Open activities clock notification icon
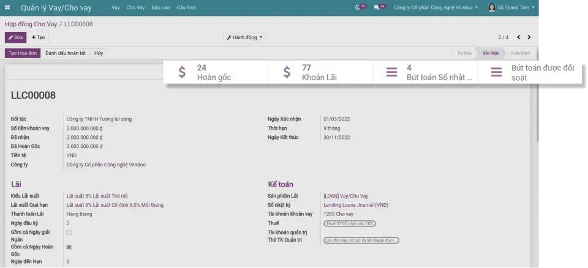This screenshot has height=268, width=588. click(360, 7)
